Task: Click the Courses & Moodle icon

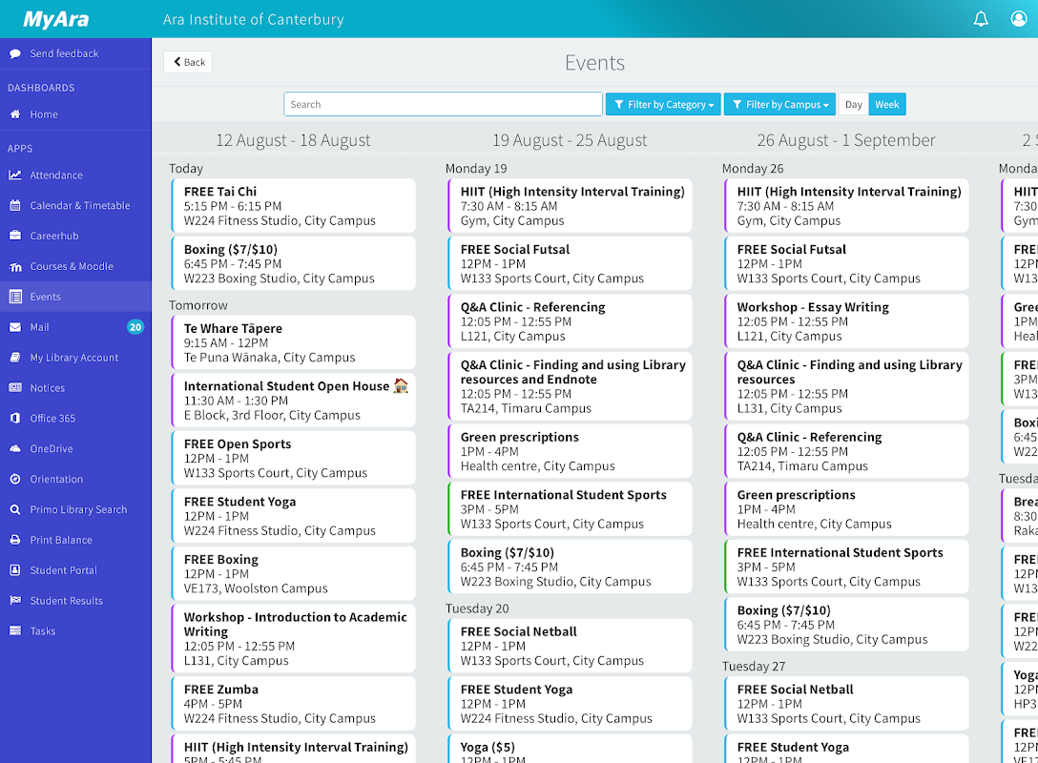Action: [14, 267]
